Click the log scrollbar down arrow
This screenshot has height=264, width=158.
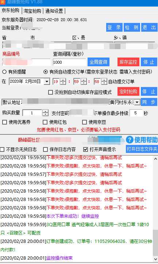click(155, 259)
